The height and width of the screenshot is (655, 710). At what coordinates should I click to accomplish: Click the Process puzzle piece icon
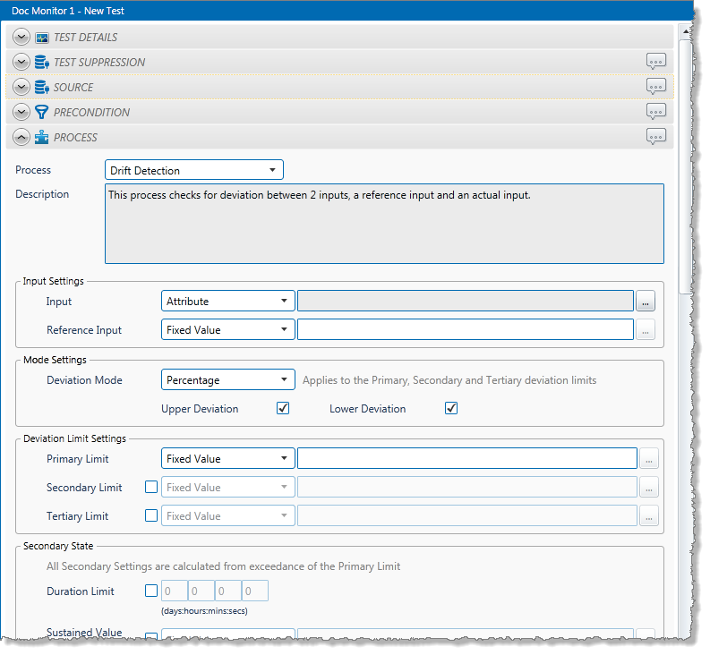[41, 137]
